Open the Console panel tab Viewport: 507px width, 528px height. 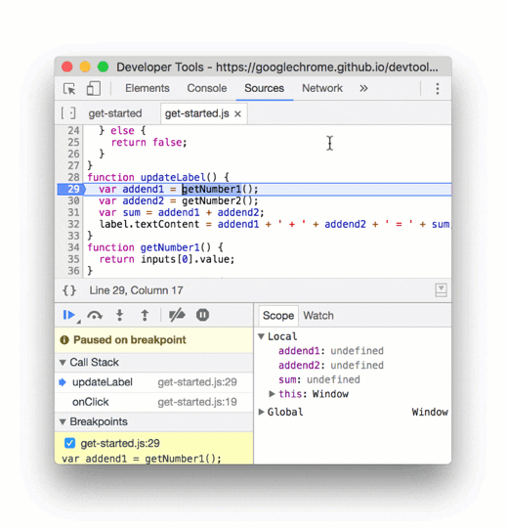click(207, 88)
